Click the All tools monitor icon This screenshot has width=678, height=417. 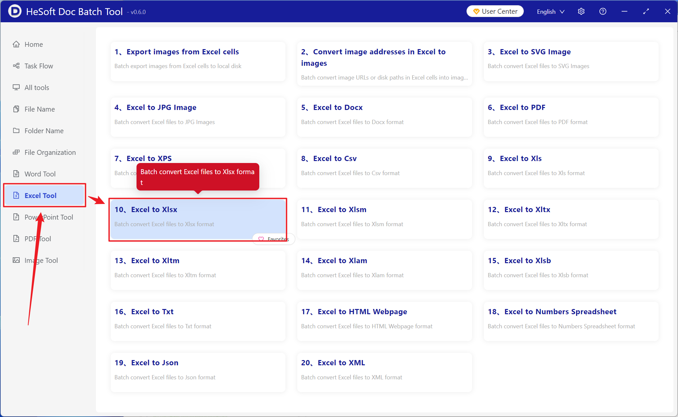tap(16, 87)
